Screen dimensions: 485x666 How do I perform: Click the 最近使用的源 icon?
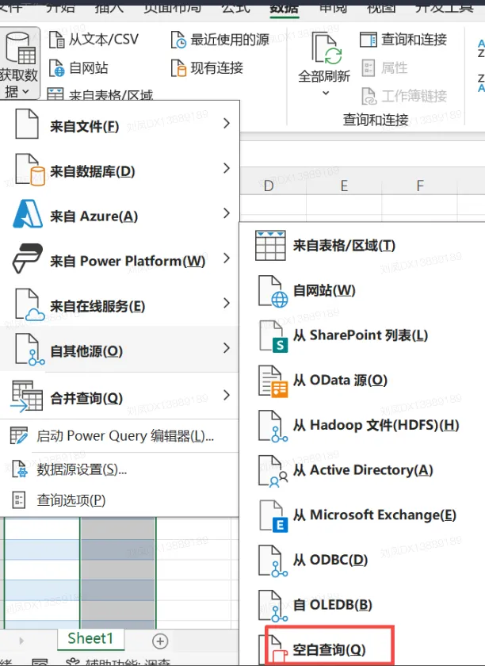178,40
